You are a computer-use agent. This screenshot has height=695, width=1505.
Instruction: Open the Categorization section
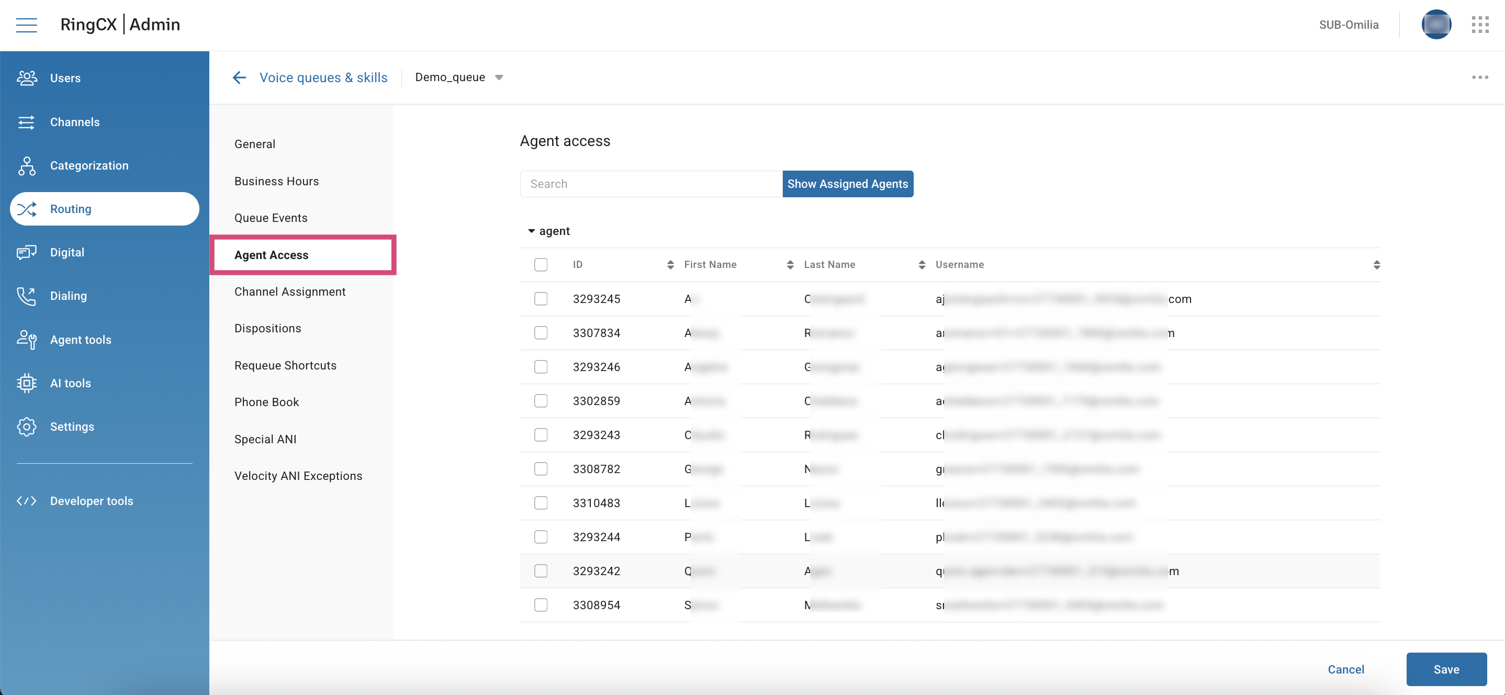tap(89, 165)
